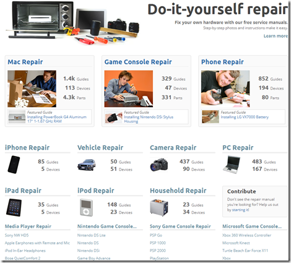Viewport: 291px width, 263px height.
Task: Open the Microsoft Kinect link
Action: tap(236, 243)
